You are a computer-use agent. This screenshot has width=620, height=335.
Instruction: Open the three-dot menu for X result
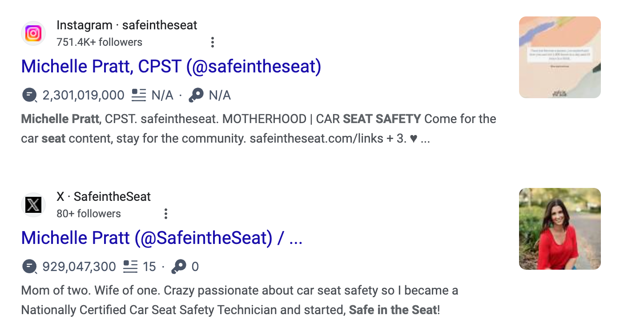[x=166, y=214]
